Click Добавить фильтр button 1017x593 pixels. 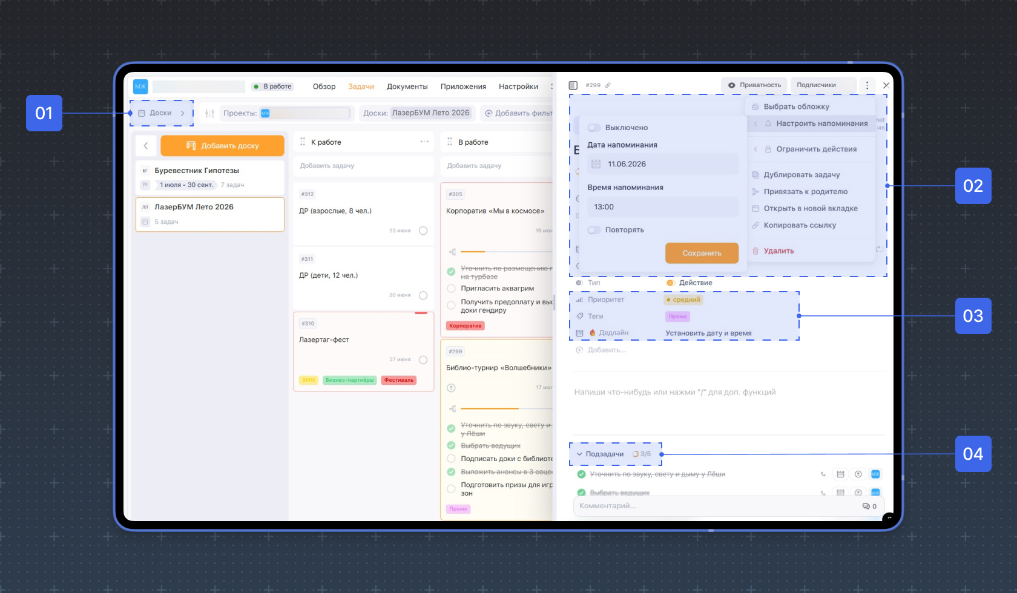(518, 113)
